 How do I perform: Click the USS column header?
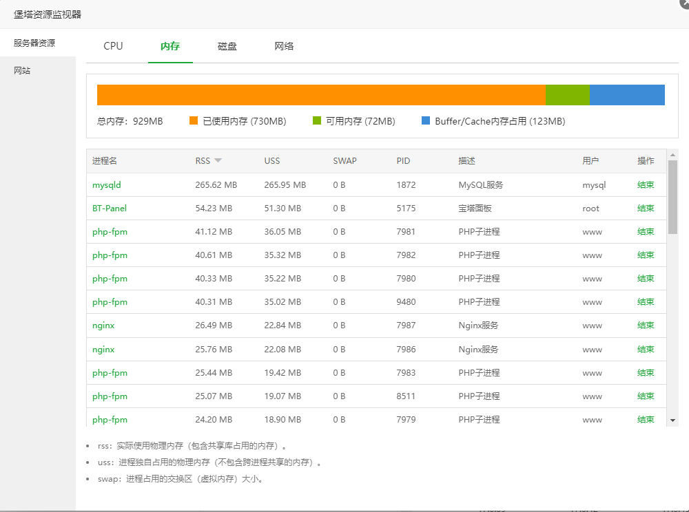(272, 160)
